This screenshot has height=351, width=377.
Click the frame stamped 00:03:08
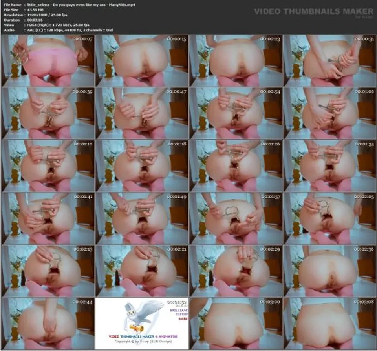(329, 324)
